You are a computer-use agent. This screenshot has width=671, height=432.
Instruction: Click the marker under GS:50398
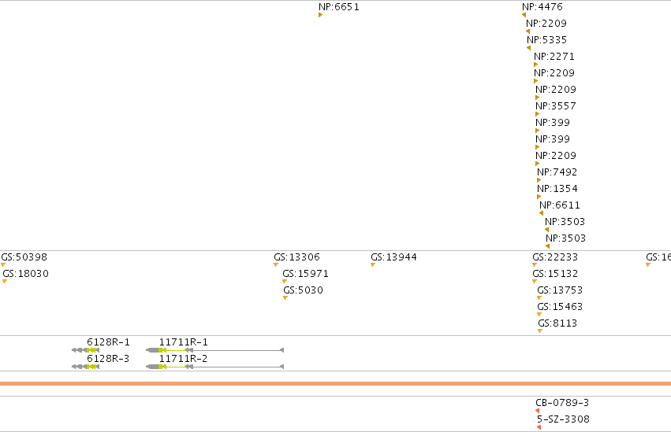[x=3, y=265]
